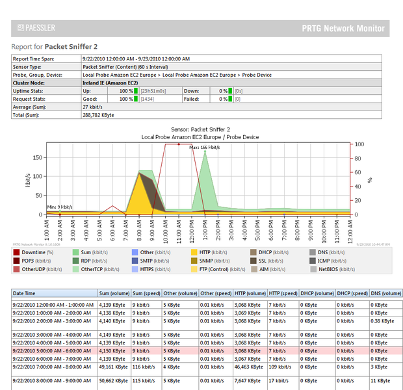
Task: Click the DHCP (speed) column header
Action: pyautogui.click(x=352, y=293)
